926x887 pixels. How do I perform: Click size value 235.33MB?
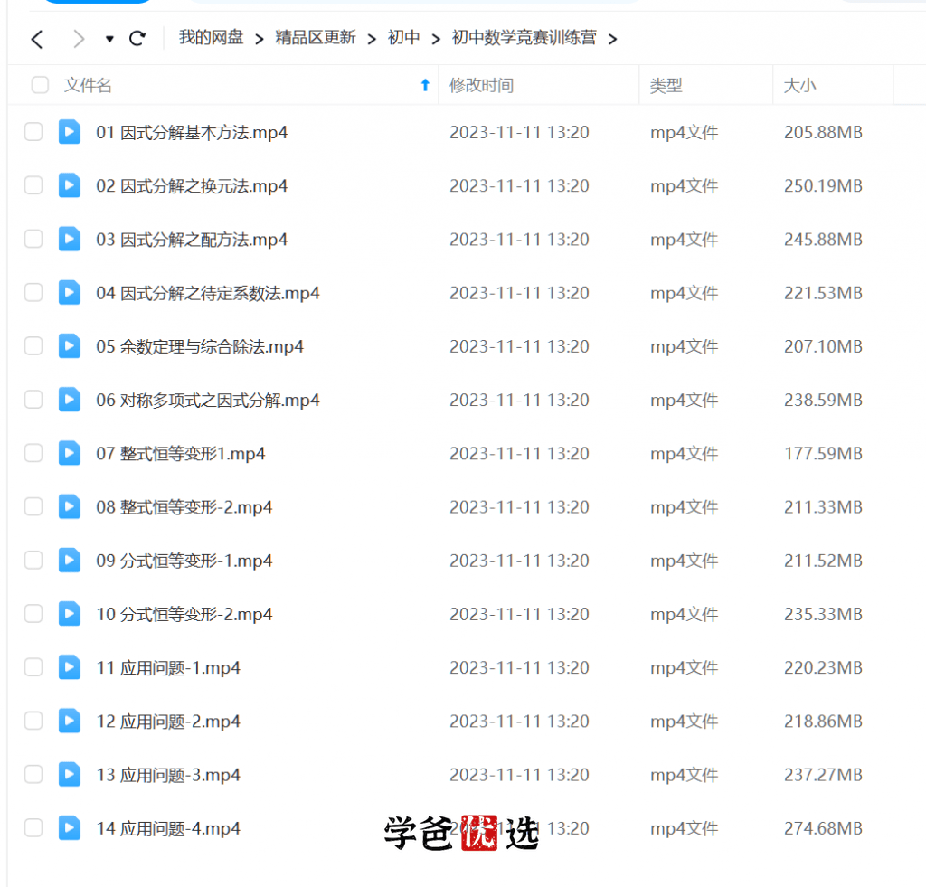pos(823,614)
